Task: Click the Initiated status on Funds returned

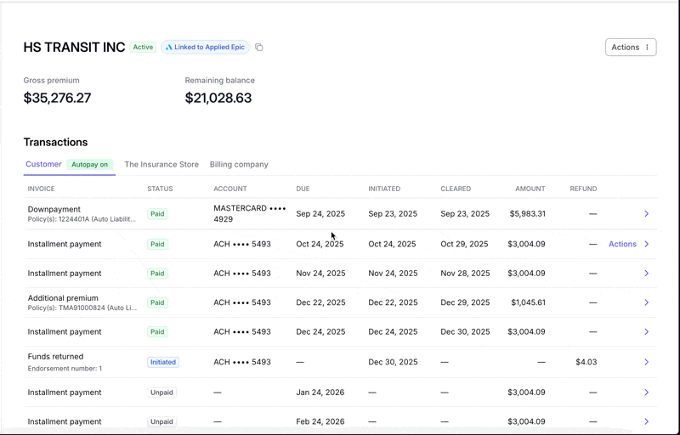Action: click(x=163, y=362)
